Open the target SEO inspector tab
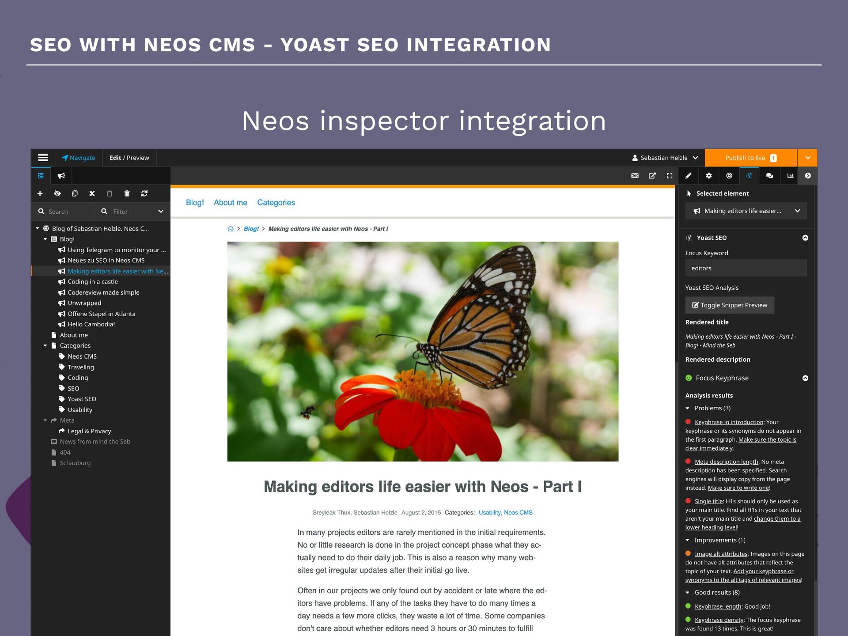The width and height of the screenshot is (848, 636). tap(729, 176)
